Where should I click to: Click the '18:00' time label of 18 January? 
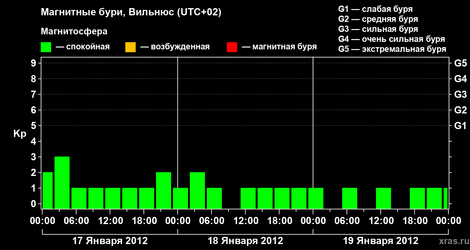coord(279,221)
